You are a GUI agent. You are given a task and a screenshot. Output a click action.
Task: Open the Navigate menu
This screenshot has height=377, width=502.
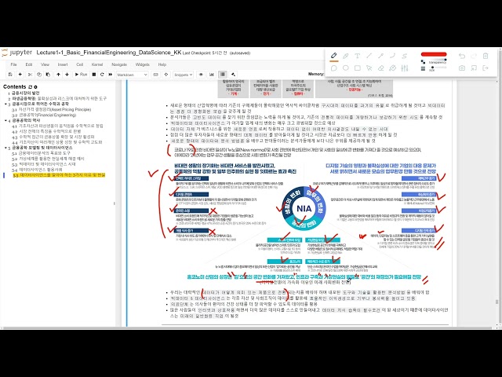(119, 64)
